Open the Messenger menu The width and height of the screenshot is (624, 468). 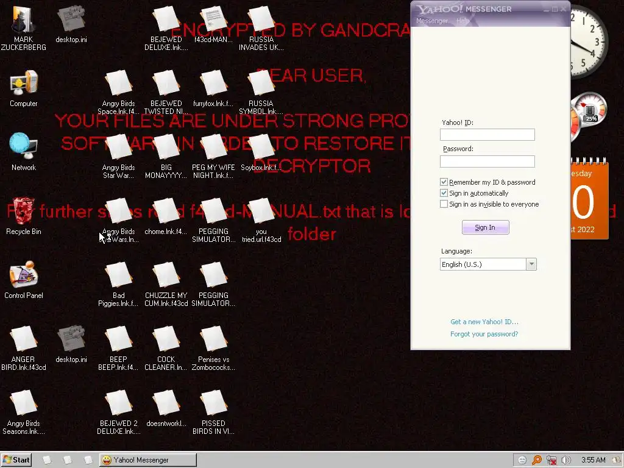(x=432, y=21)
